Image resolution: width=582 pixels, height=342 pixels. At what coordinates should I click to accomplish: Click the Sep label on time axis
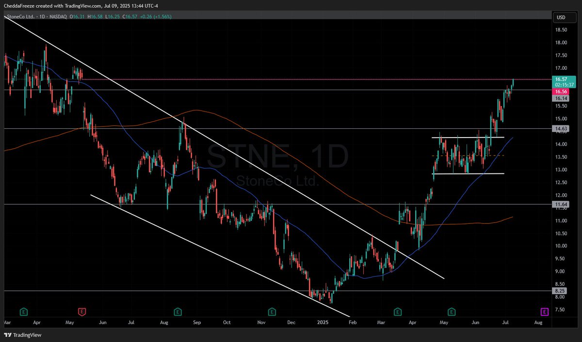196,322
